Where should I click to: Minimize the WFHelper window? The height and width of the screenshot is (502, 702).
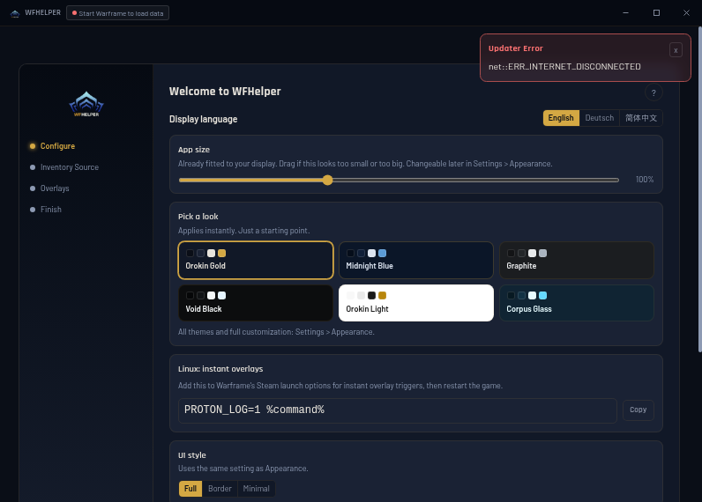[x=626, y=13]
